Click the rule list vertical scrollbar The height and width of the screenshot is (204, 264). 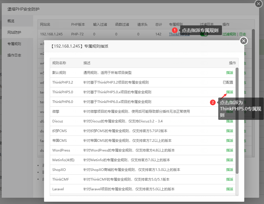click(237, 120)
